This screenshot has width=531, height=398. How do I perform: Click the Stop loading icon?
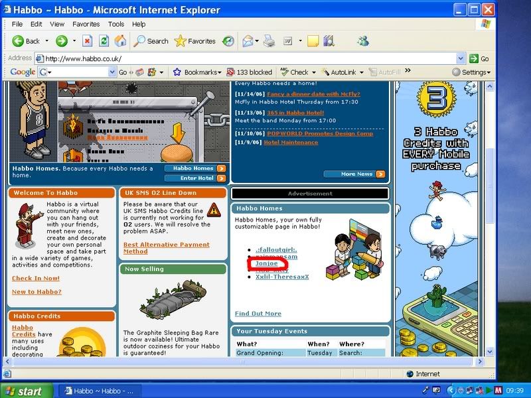(87, 41)
